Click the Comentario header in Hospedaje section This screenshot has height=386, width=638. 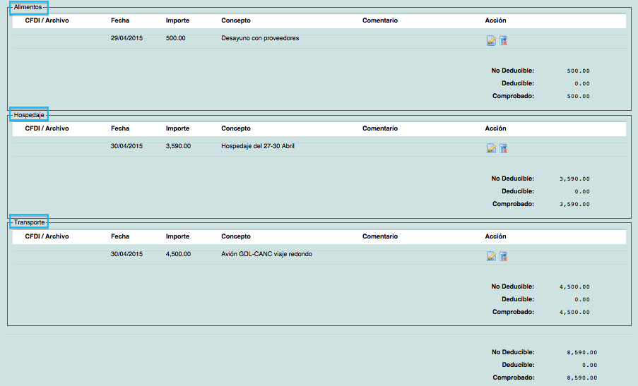click(379, 128)
